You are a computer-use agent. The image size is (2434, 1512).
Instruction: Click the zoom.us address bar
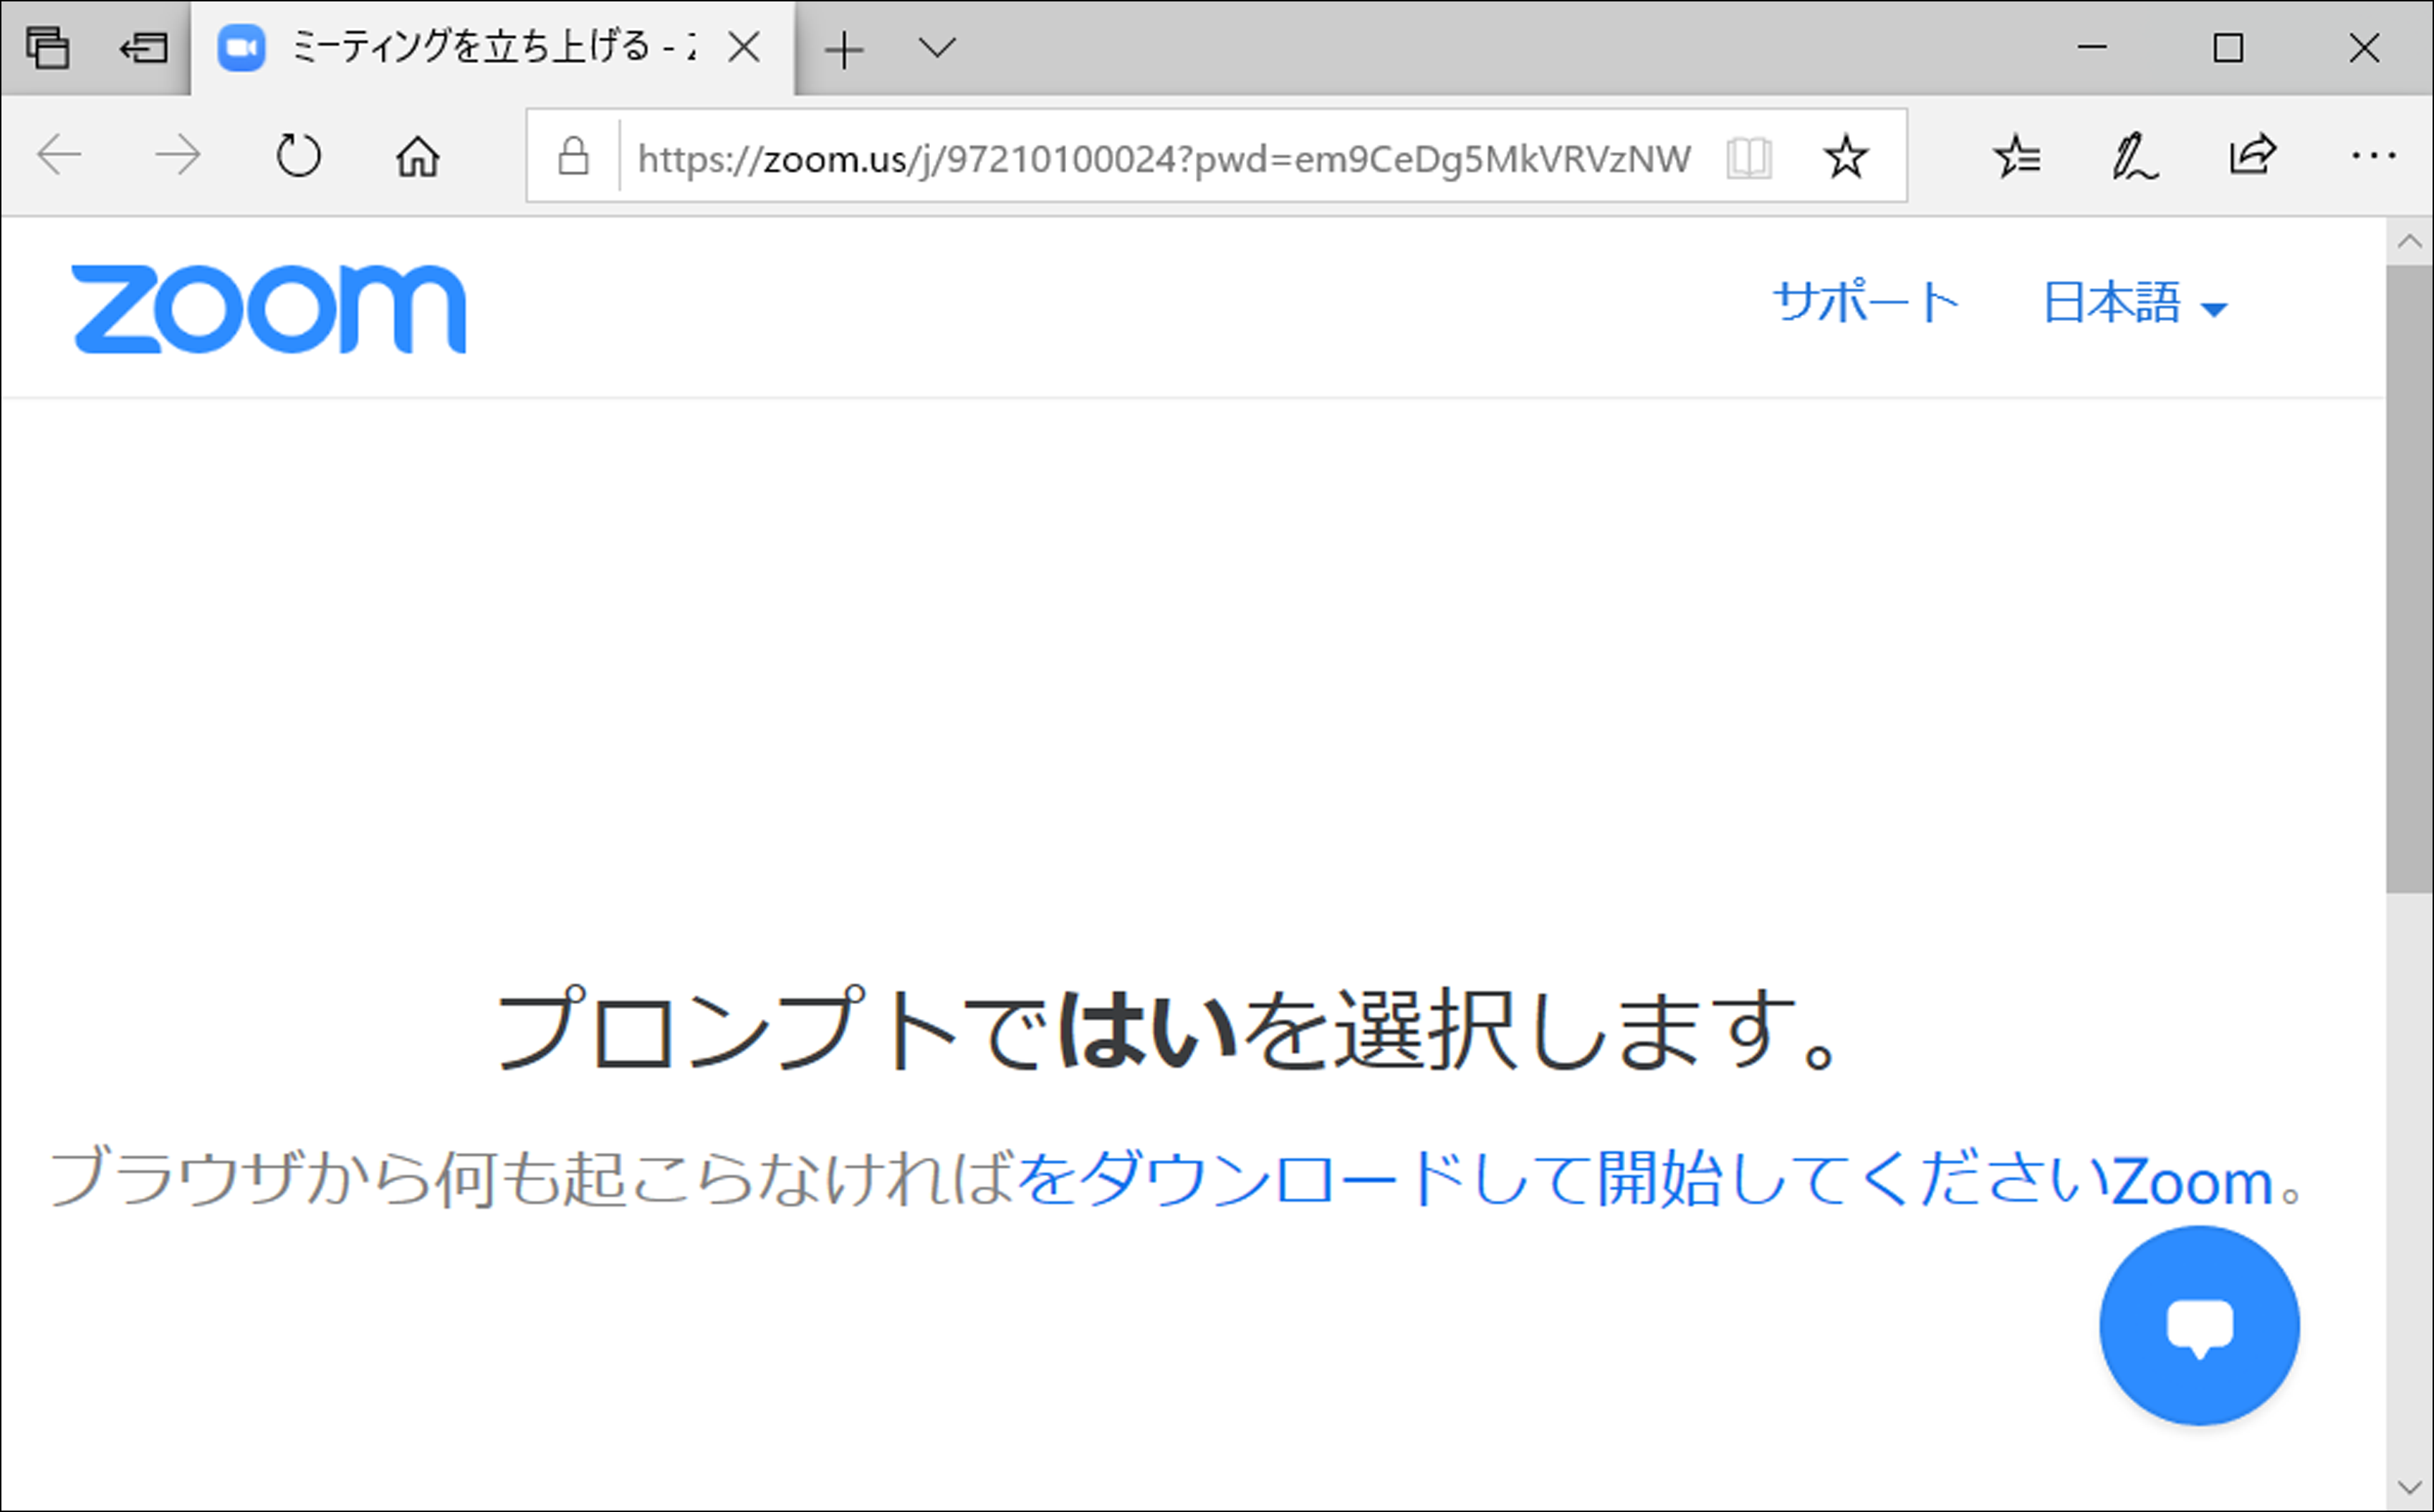[x=1159, y=158]
